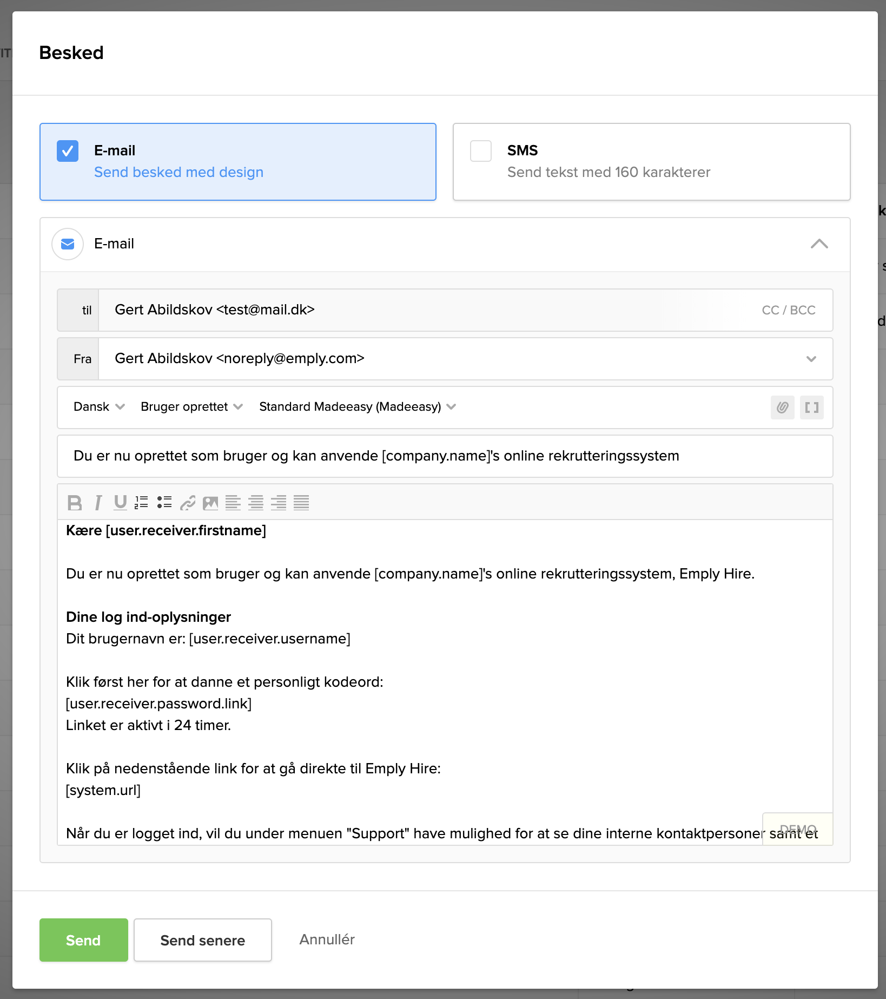Insert a numbered list
The image size is (886, 999).
[142, 503]
